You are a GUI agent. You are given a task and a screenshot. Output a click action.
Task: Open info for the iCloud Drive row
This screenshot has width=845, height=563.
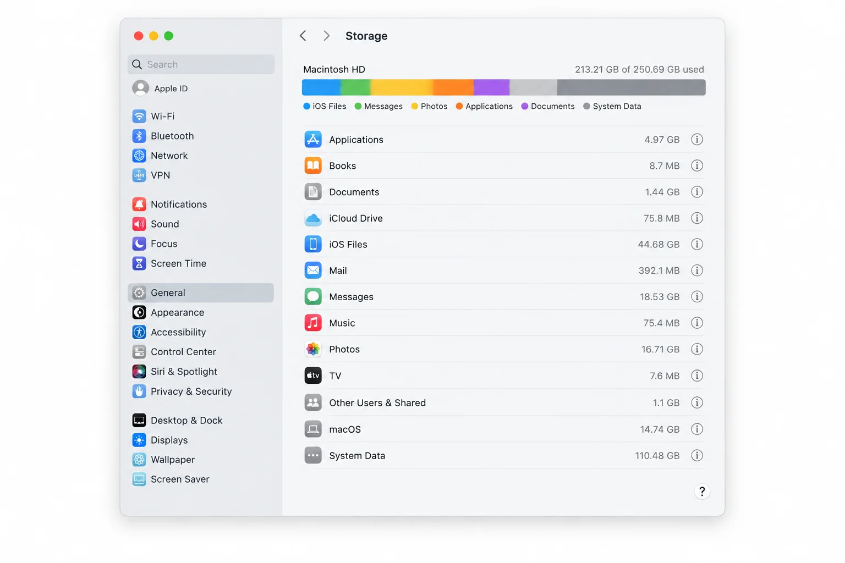point(697,218)
